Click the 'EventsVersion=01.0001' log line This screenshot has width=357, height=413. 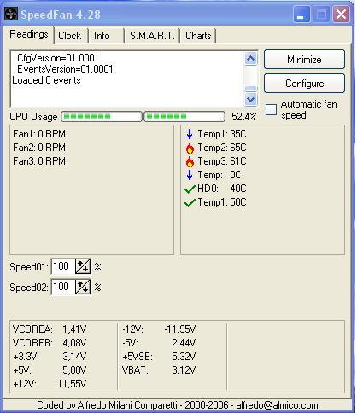point(65,69)
